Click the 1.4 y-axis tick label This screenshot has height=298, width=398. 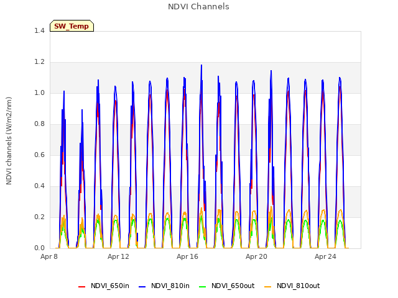[x=39, y=30]
